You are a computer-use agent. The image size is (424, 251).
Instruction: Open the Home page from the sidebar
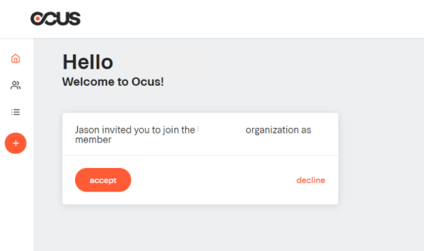[16, 58]
